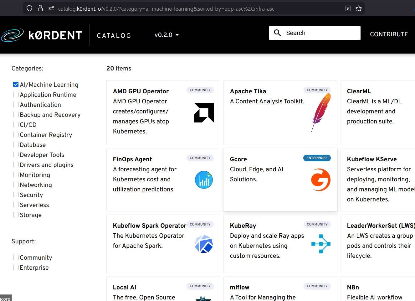The width and height of the screenshot is (415, 301).
Task: Click the CONTRIBUTE menu link
Action: [389, 34]
